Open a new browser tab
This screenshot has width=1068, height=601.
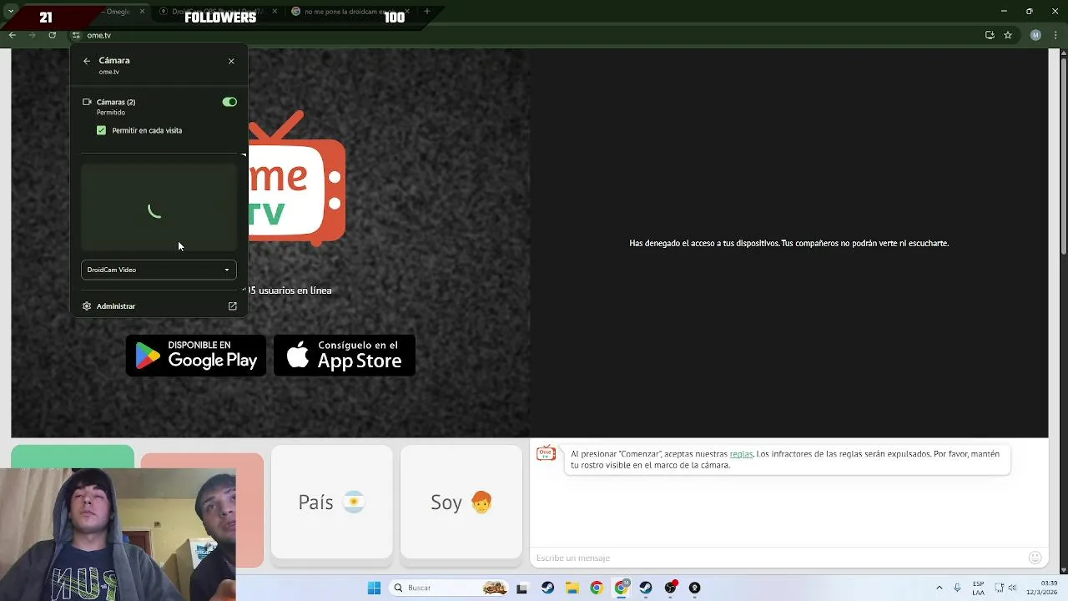[x=427, y=12]
